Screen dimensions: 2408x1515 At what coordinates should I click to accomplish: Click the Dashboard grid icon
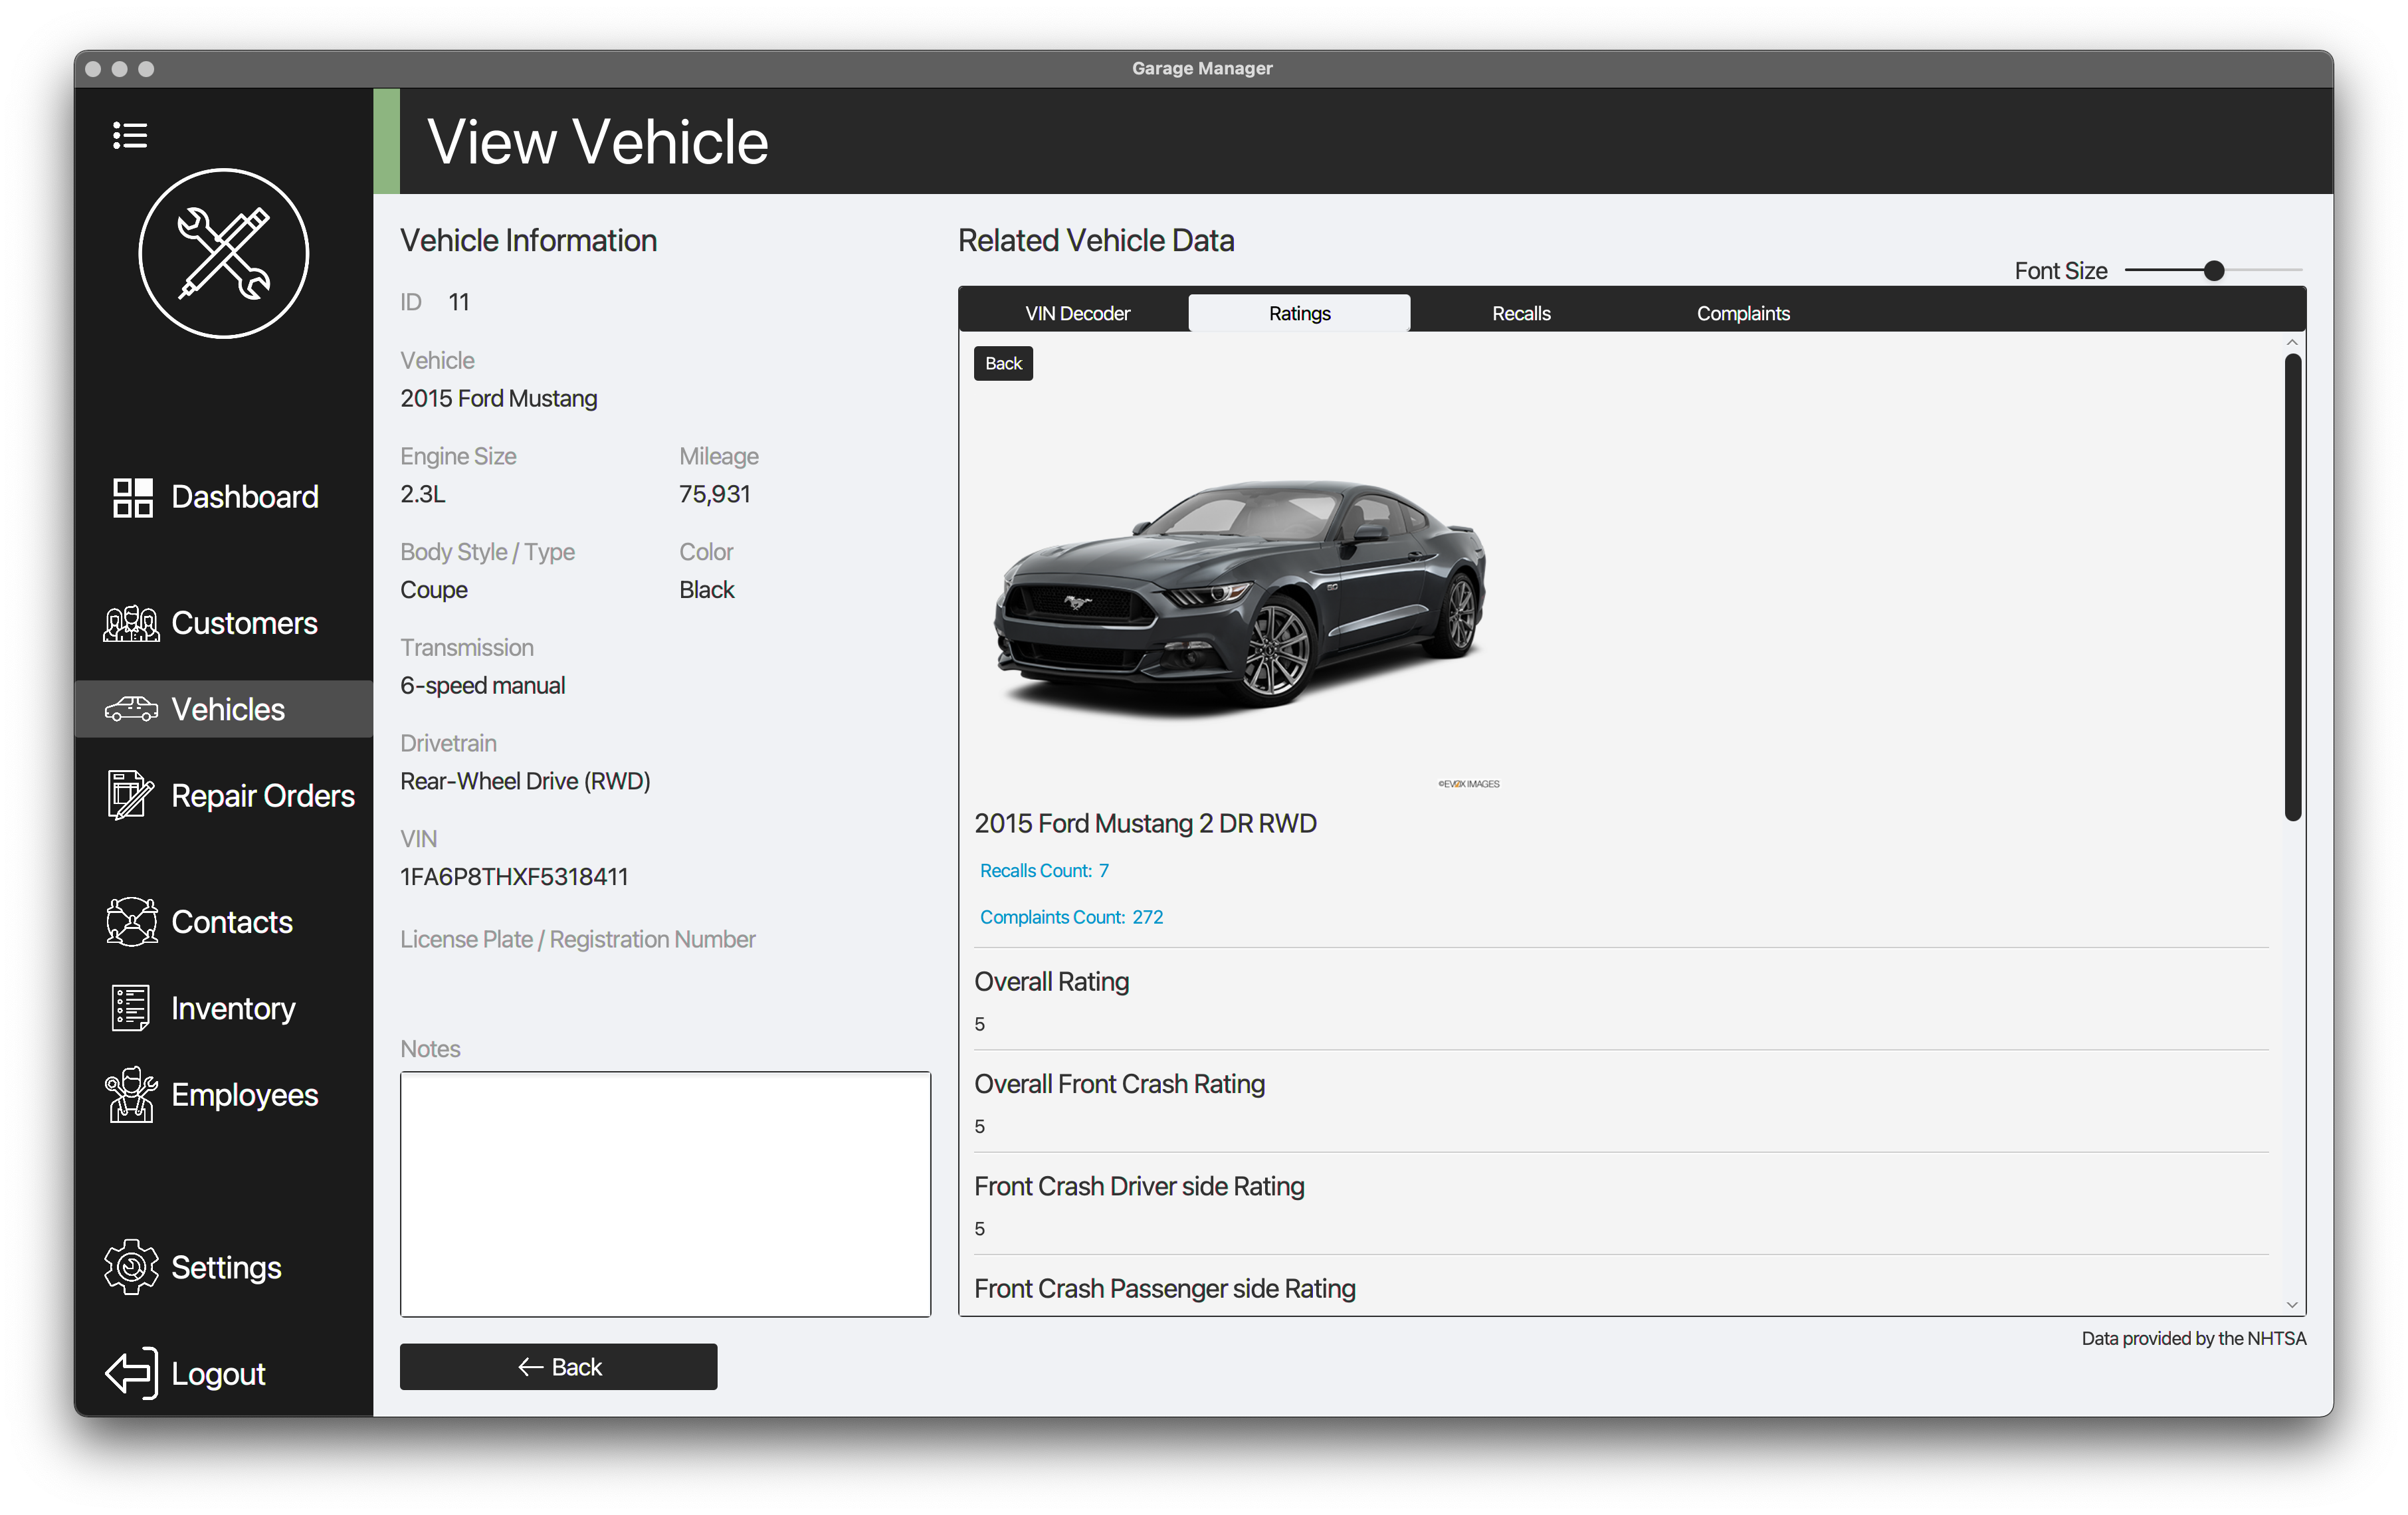(132, 497)
